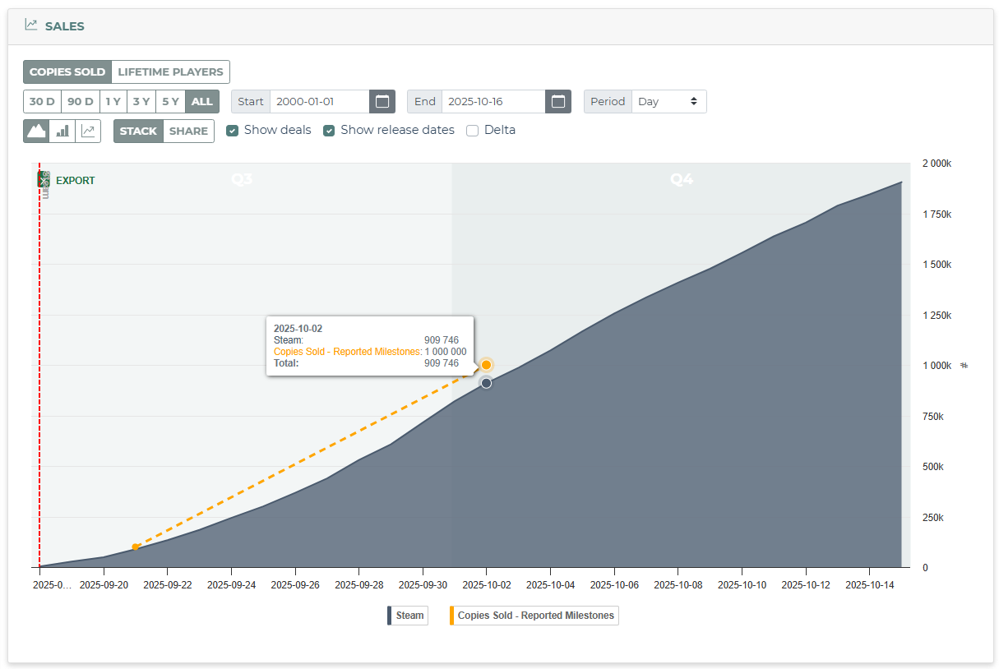Switch to the line chart view icon
The width and height of the screenshot is (999, 669).
point(88,131)
